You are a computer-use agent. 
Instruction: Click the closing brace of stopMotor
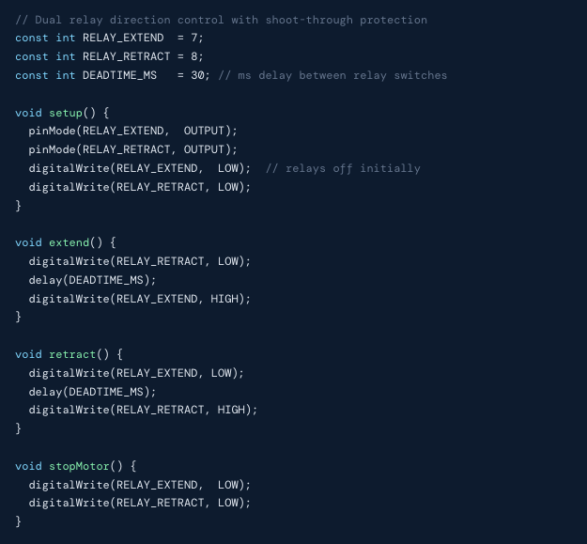tap(19, 521)
